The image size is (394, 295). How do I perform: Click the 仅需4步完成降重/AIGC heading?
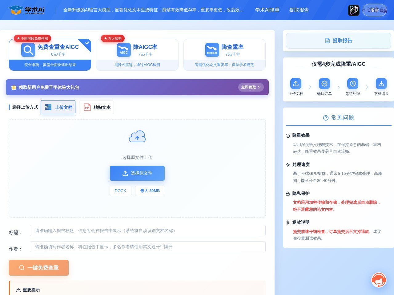pos(339,64)
